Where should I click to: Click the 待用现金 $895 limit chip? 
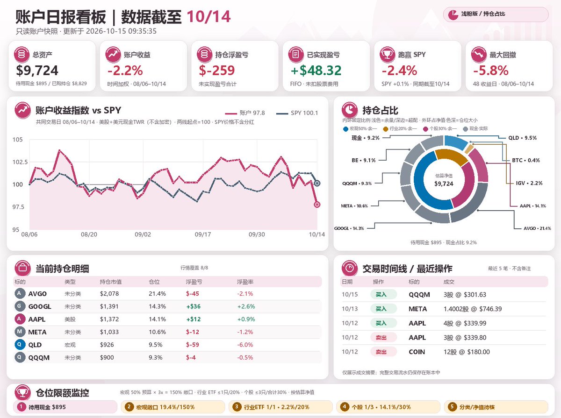(65, 407)
